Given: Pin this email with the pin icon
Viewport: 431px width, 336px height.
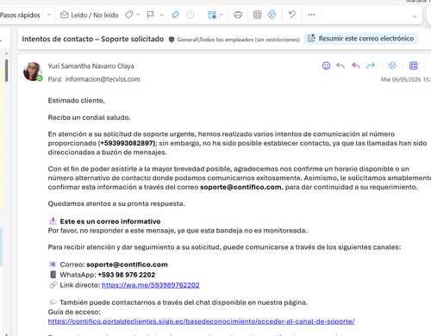Looking at the screenshot, I should point(175,15).
